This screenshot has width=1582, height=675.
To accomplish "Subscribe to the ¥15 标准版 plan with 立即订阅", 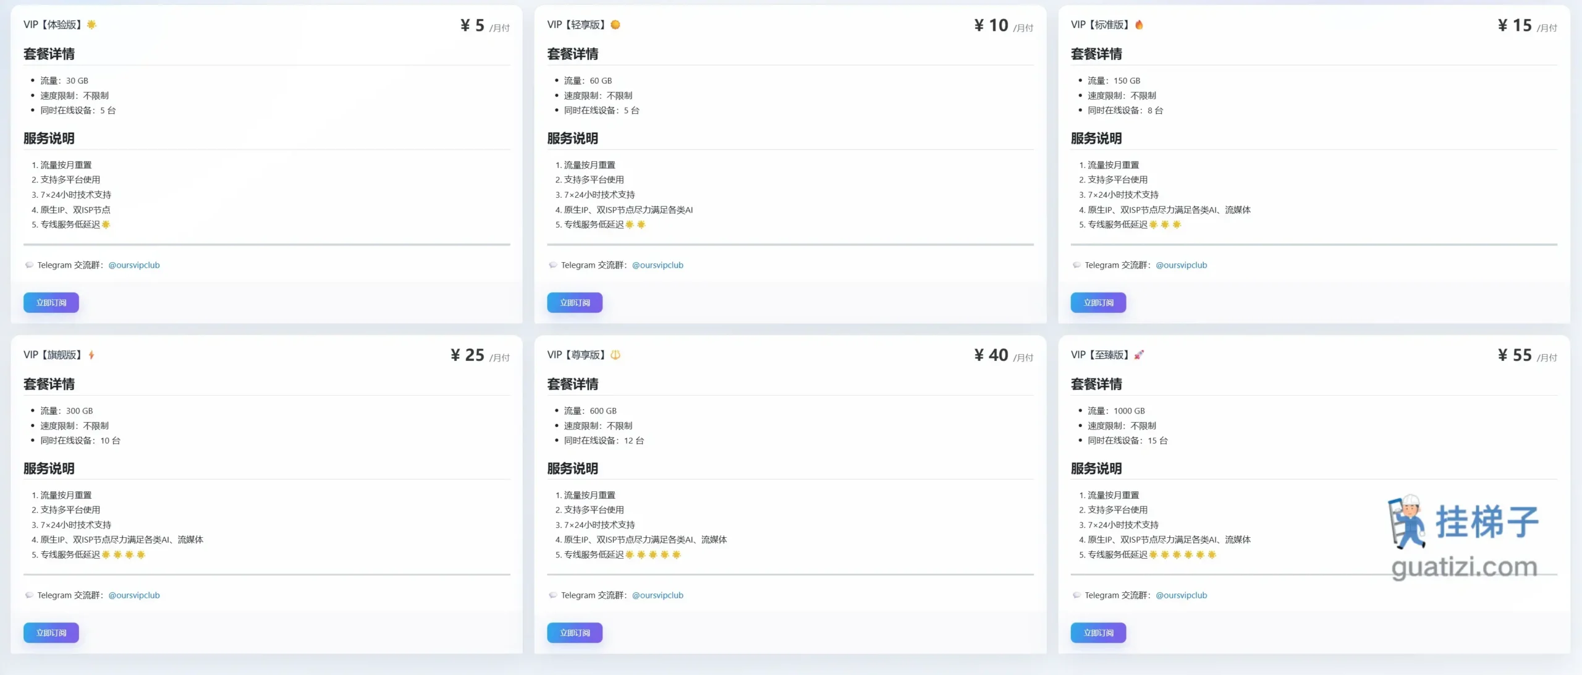I will coord(1099,303).
